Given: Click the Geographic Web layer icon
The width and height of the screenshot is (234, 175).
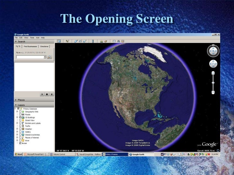Looking at the screenshot, I should click(23, 112).
